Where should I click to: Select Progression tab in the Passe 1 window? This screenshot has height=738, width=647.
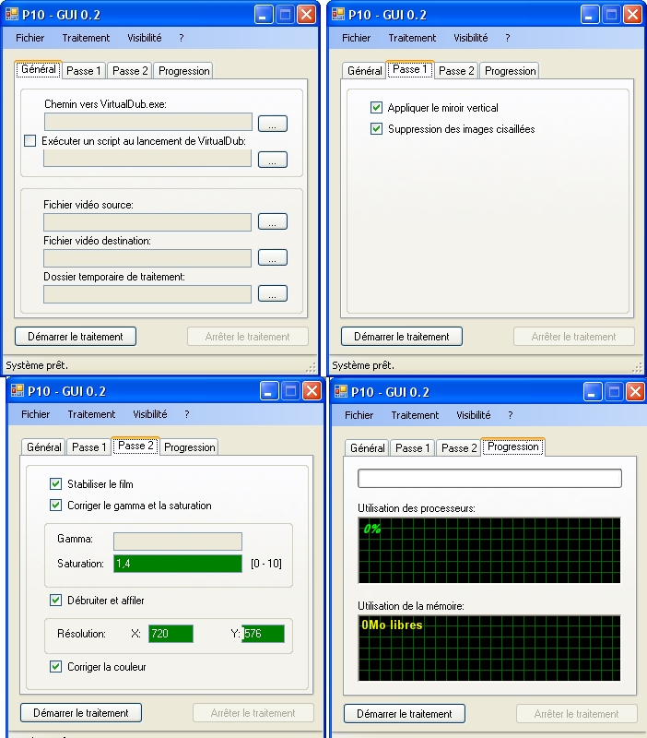[x=511, y=71]
